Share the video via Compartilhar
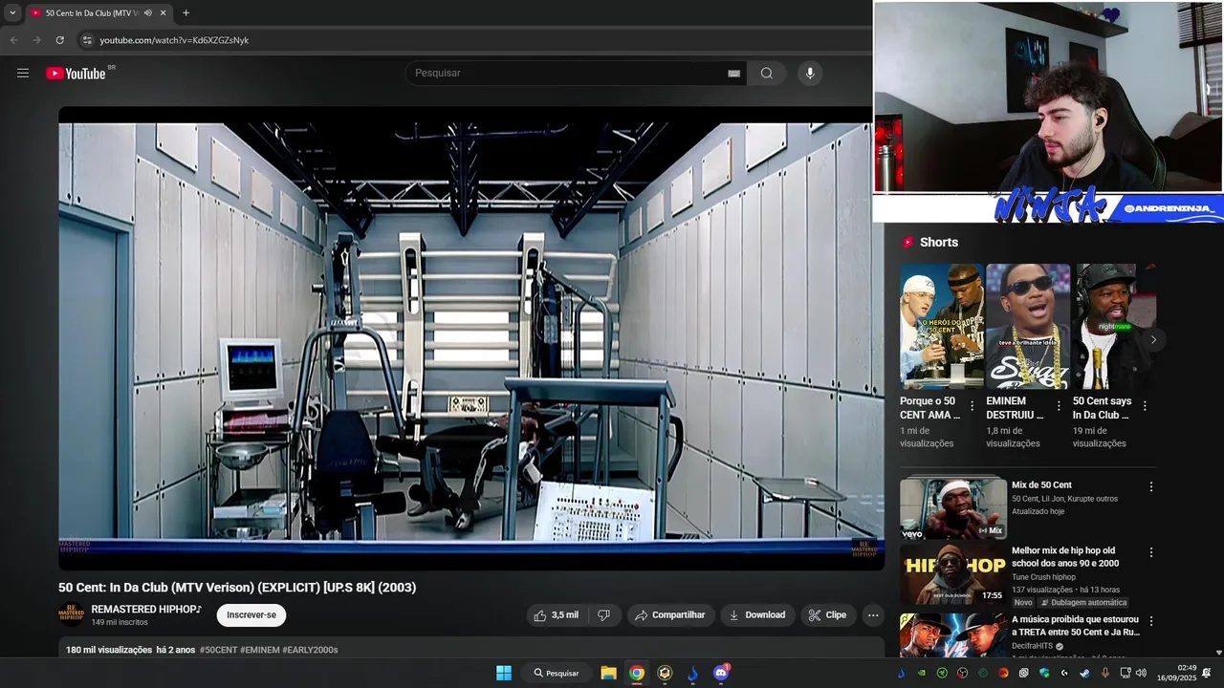 tap(670, 615)
